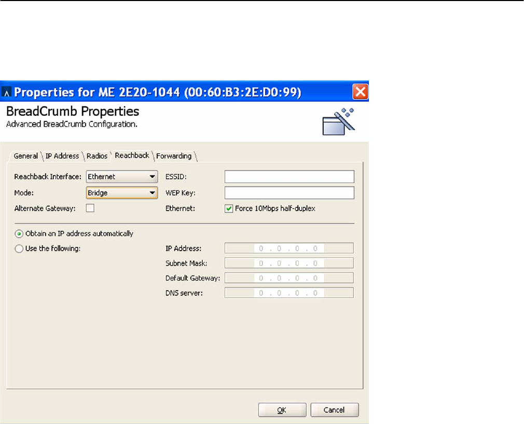Go to the Forwarding tab
The width and height of the screenshot is (524, 424).
174,156
